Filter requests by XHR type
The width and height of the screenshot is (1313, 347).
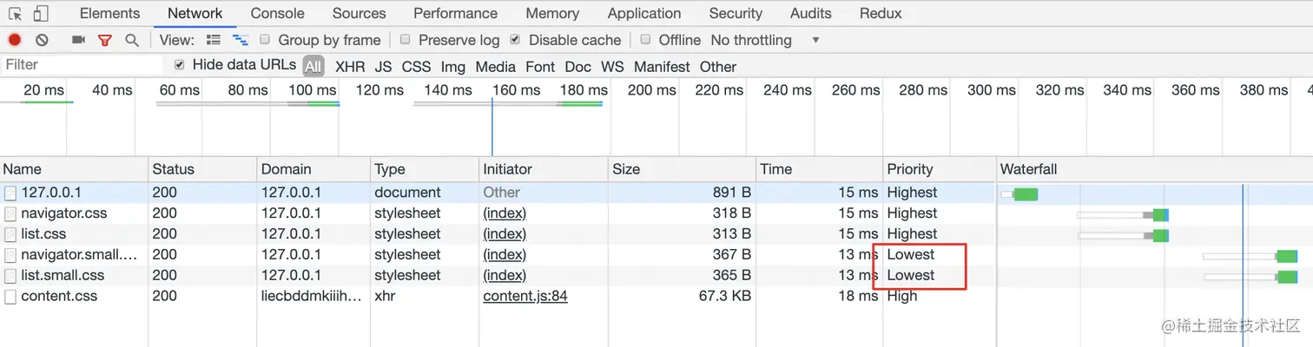coord(350,67)
